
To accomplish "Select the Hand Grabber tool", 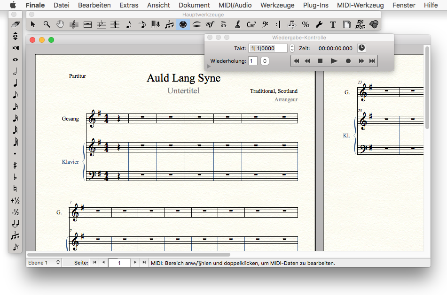I will [x=60, y=24].
